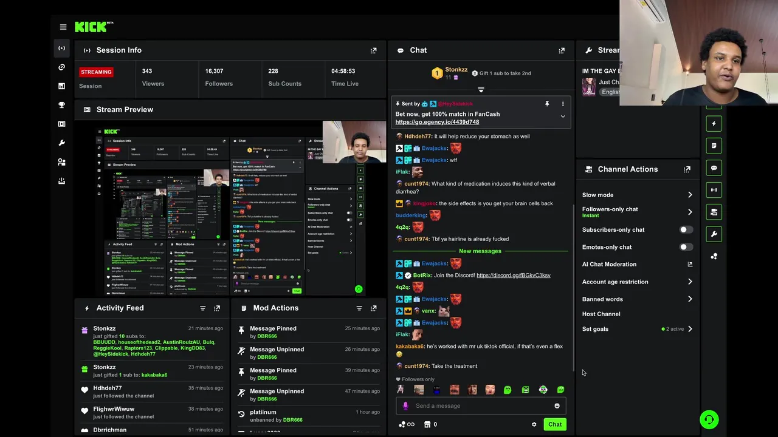Open the wrench settings icon in left sidebar
Image resolution: width=778 pixels, height=437 pixels.
(61, 143)
